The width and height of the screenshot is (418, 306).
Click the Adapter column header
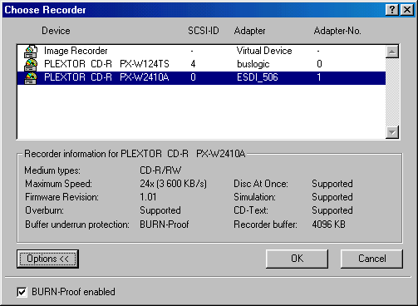tap(249, 31)
